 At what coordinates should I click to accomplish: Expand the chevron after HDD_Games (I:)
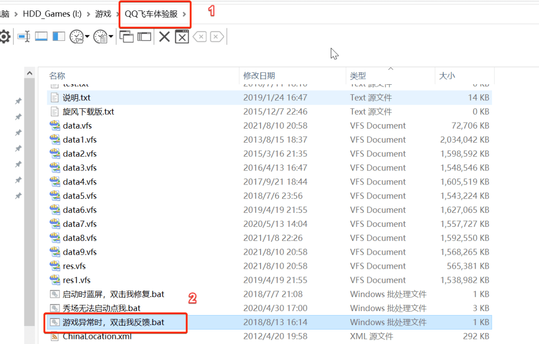pos(88,14)
